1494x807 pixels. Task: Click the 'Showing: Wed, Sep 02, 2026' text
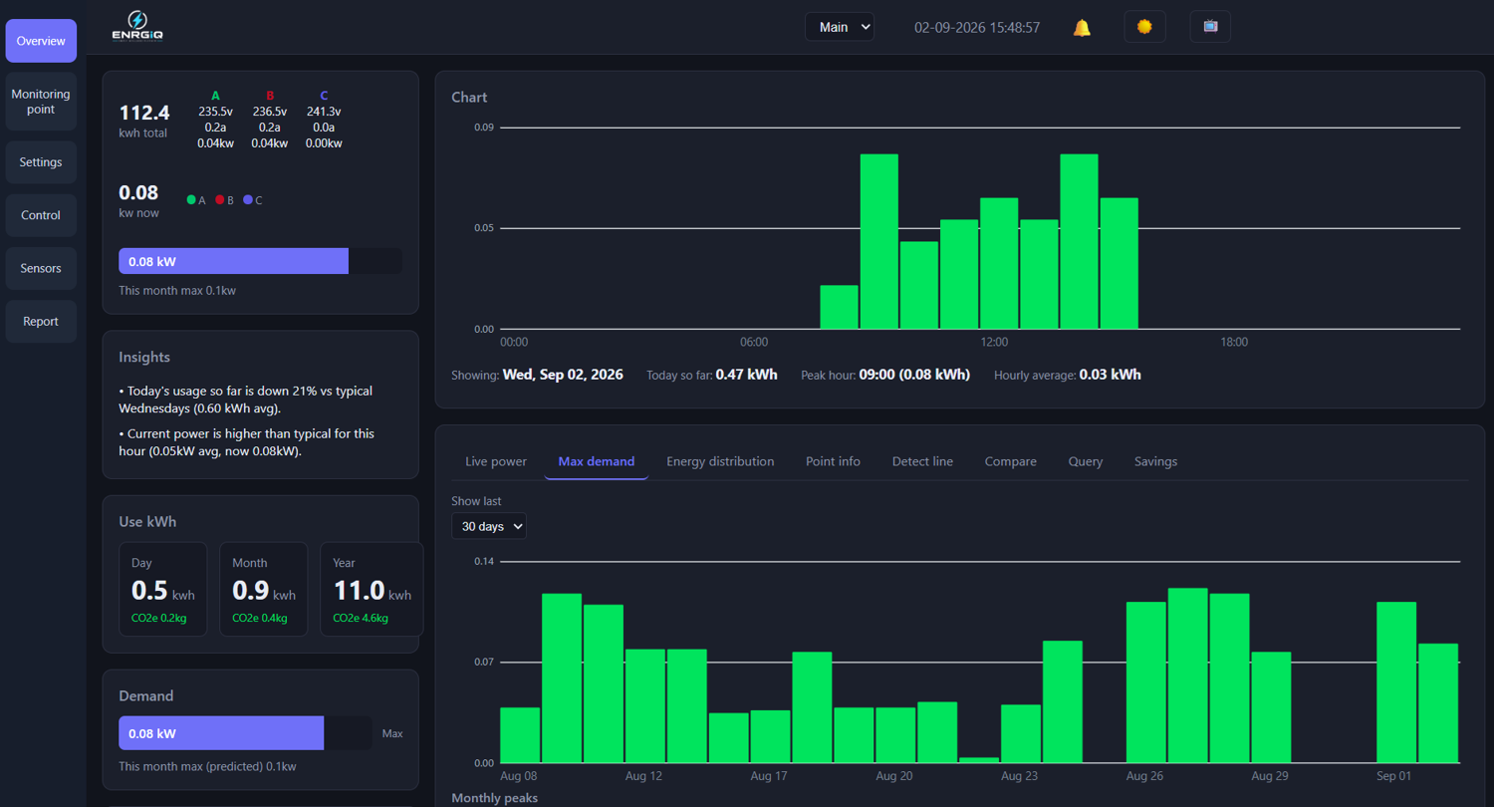[537, 375]
